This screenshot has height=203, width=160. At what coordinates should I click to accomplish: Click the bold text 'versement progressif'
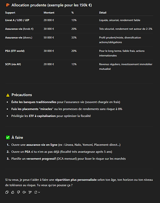[x=41, y=159]
